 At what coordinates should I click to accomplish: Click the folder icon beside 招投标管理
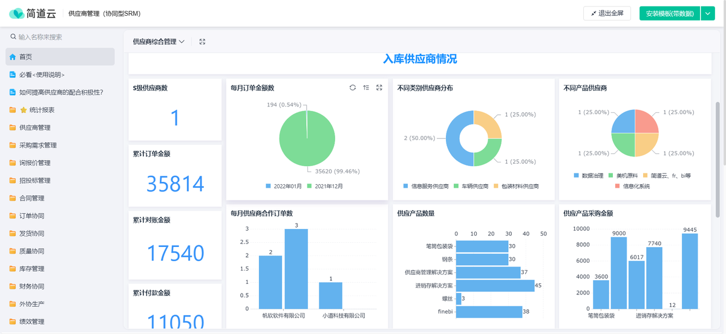(x=13, y=181)
